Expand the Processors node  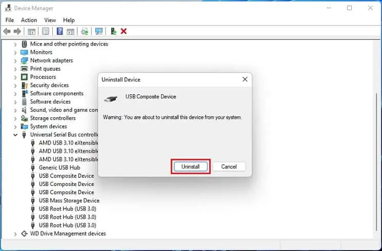(x=15, y=77)
